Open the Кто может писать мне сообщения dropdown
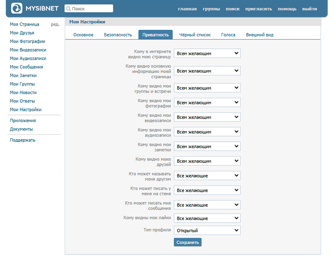The image size is (334, 256). [x=207, y=205]
